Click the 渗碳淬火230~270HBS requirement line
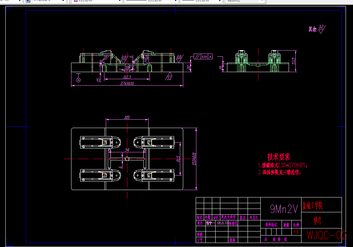This screenshot has height=247, width=353. [x=283, y=165]
